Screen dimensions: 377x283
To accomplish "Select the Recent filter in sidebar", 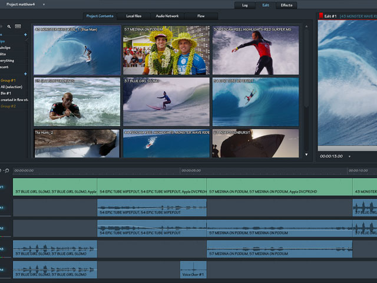I will coord(4,67).
